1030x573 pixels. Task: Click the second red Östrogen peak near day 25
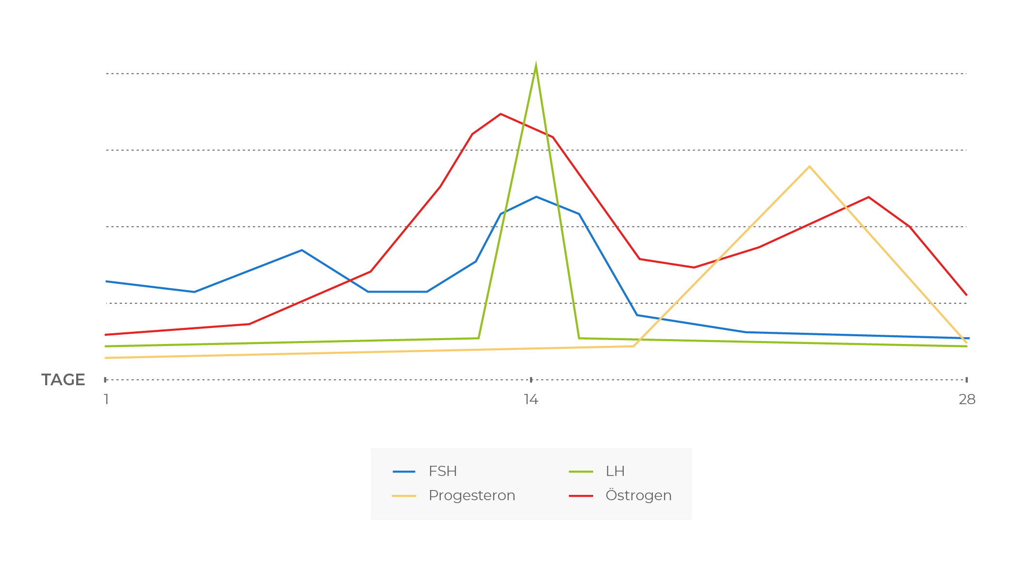[868, 197]
